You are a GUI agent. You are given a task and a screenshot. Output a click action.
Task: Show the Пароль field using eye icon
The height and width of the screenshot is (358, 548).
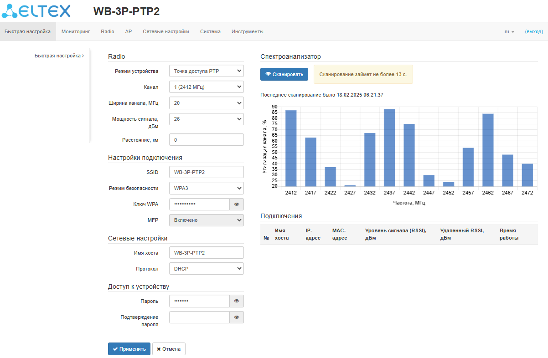(x=236, y=301)
